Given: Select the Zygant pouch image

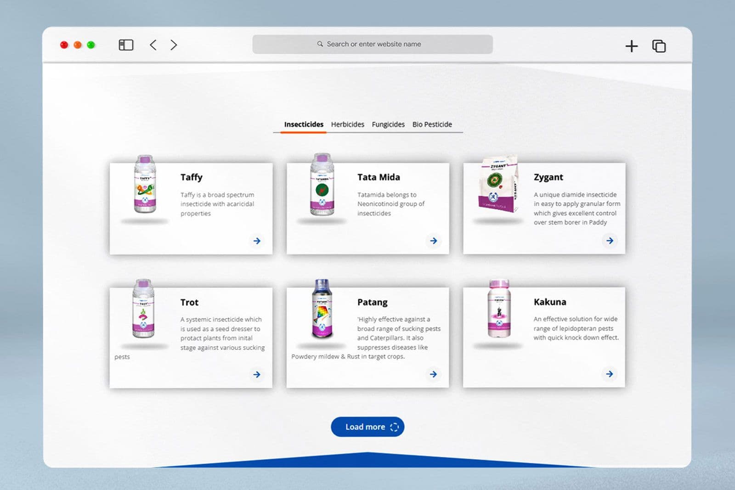Looking at the screenshot, I should click(499, 184).
